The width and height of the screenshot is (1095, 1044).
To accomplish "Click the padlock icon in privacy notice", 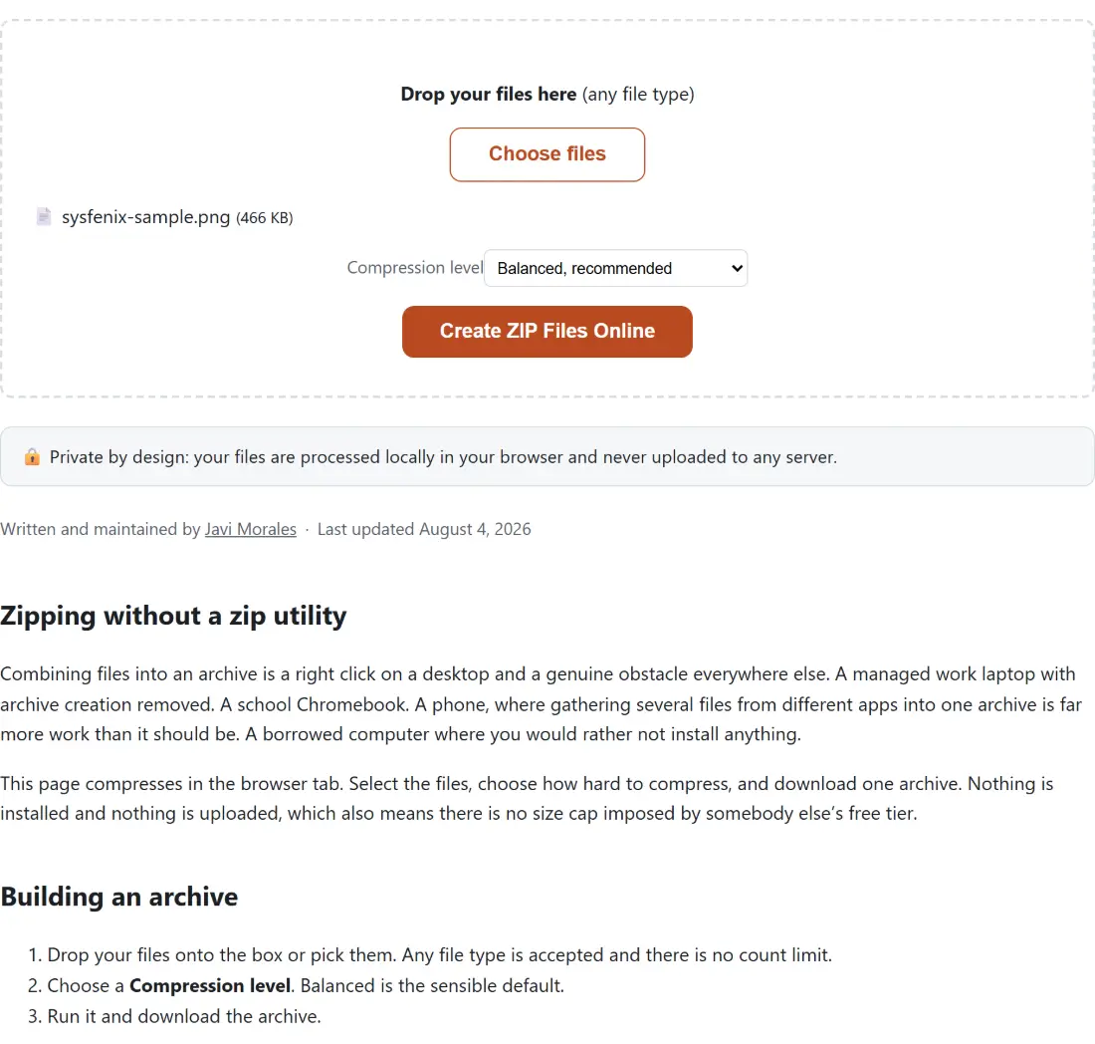I will [x=32, y=457].
